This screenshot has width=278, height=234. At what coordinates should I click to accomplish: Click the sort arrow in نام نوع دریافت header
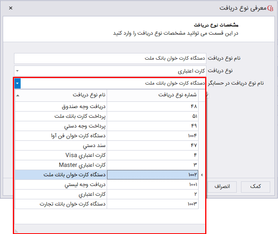18,95
